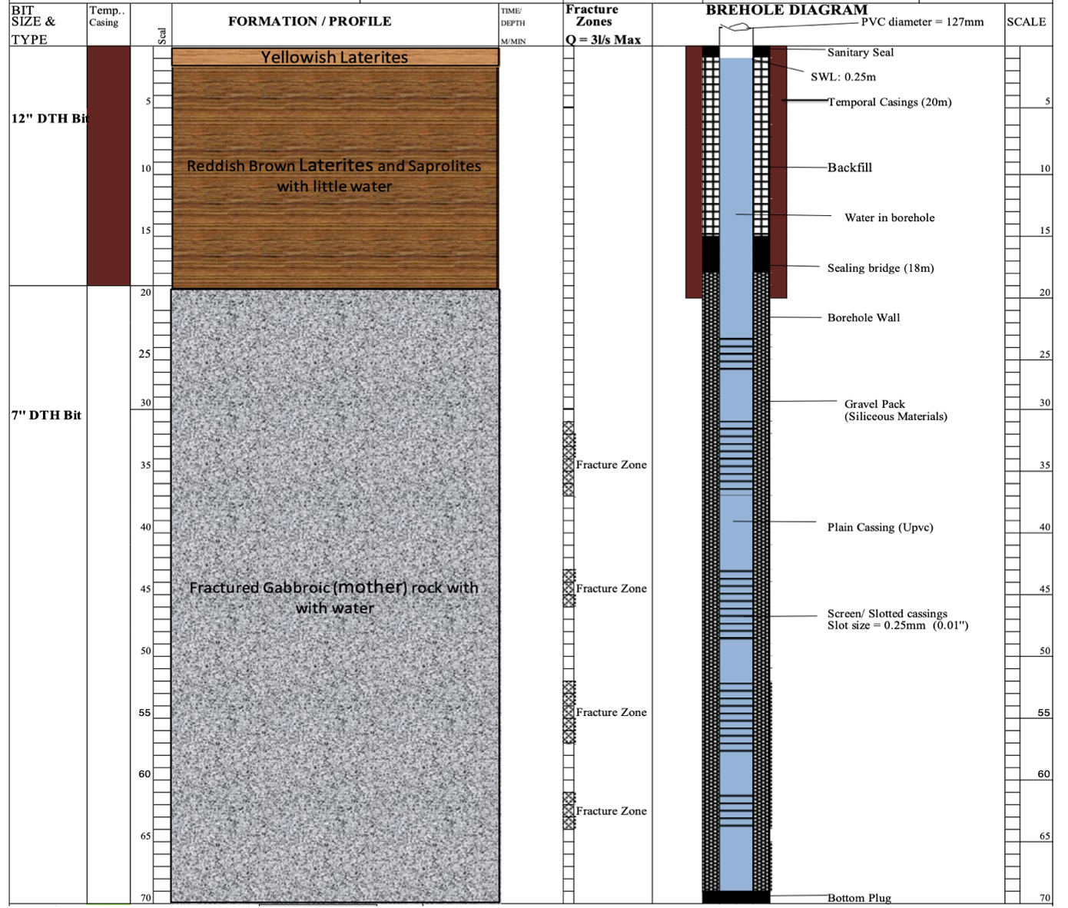Click 'Temporal Casings (20m)' annotation
This screenshot has height=908, width=1068.
pos(890,102)
